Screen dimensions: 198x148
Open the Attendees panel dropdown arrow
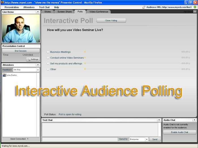[38, 65]
